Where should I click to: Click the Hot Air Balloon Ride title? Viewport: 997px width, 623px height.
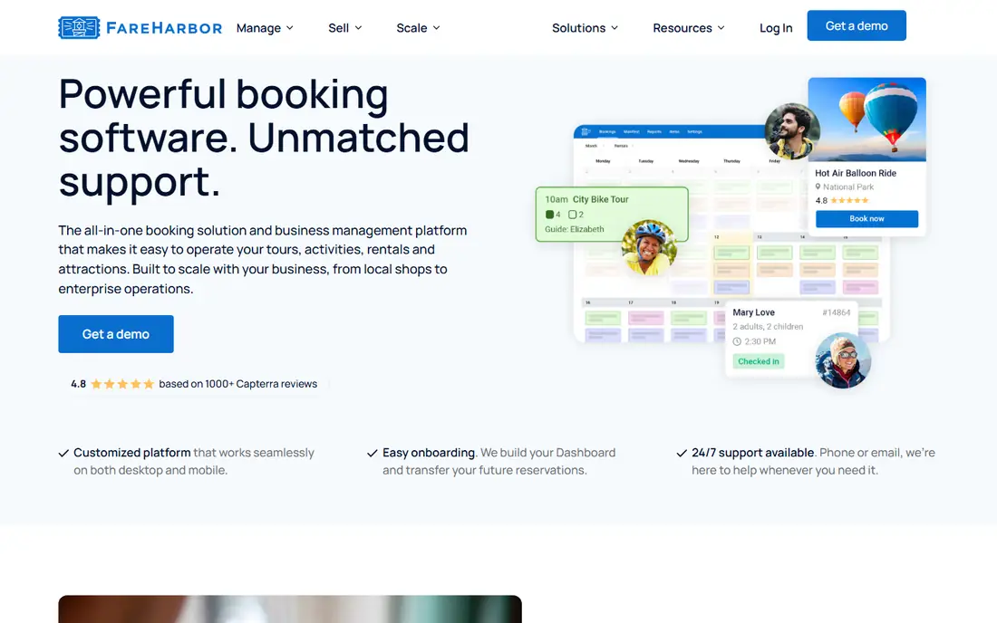[856, 173]
